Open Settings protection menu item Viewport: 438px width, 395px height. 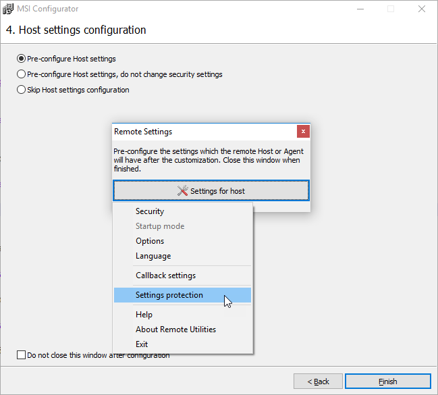pyautogui.click(x=169, y=295)
